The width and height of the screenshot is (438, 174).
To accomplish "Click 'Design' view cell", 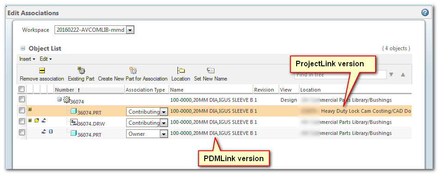I will click(289, 100).
